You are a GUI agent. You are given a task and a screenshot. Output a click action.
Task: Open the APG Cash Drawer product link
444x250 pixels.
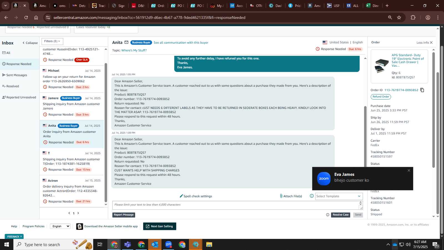click(x=408, y=60)
